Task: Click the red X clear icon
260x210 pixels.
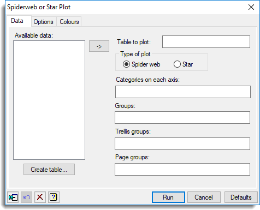Action: 40,197
